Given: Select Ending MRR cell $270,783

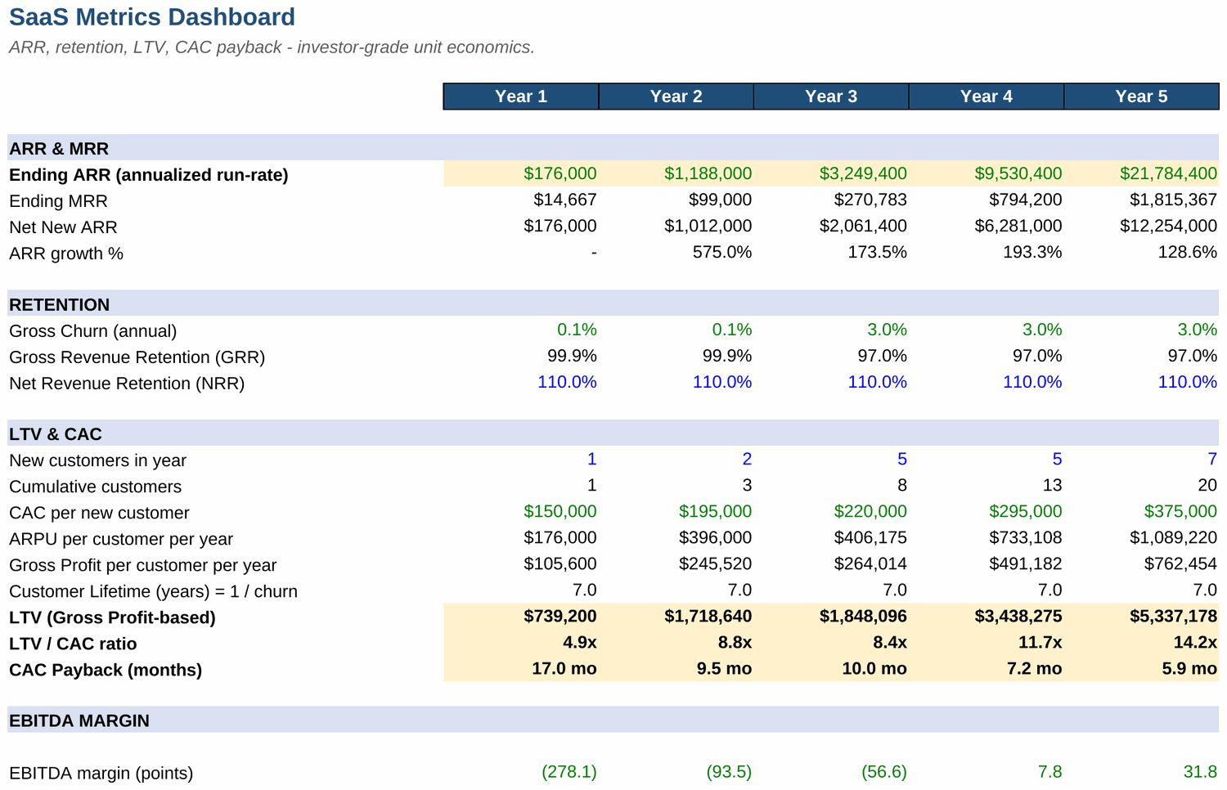Looking at the screenshot, I should point(831,200).
